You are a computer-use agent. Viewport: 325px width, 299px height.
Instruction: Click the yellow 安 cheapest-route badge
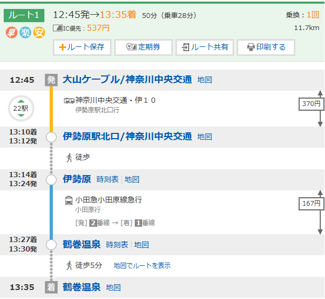39,33
